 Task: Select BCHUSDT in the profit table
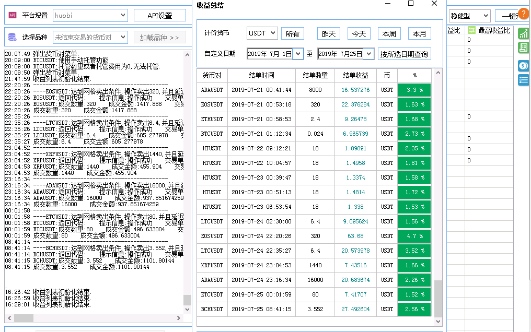(x=212, y=309)
